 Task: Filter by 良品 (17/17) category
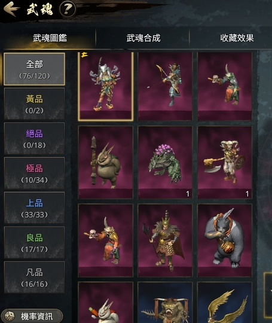pyautogui.click(x=35, y=243)
